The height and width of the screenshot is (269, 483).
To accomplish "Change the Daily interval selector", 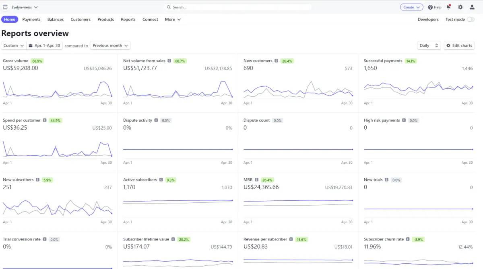I will tap(429, 46).
